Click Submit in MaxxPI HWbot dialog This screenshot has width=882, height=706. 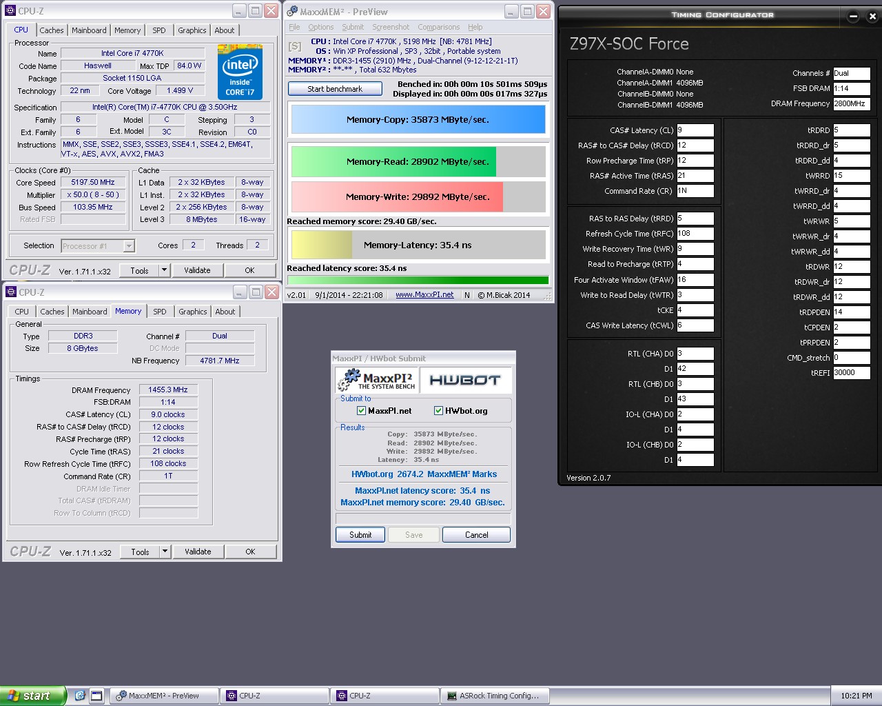point(360,535)
